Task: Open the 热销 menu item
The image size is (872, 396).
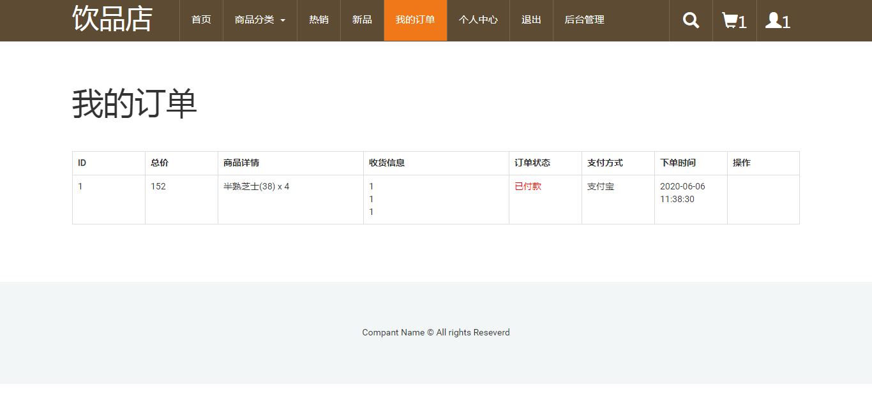Action: point(319,20)
